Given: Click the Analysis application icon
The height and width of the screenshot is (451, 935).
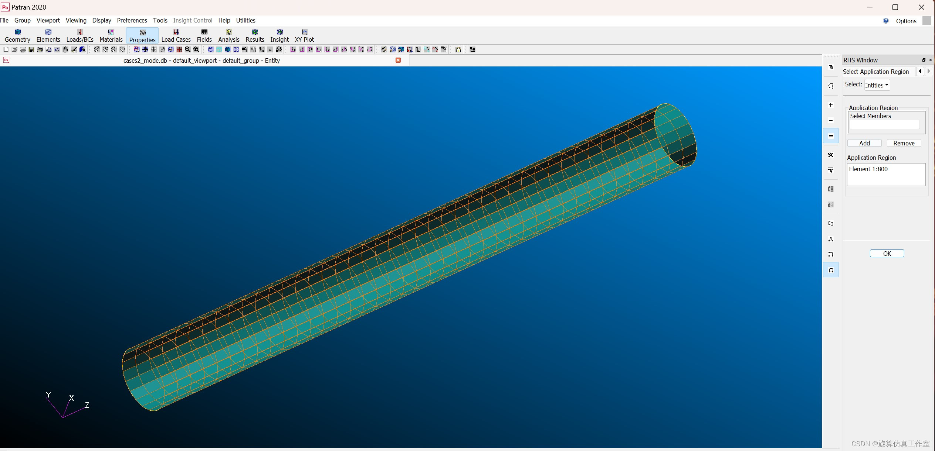Looking at the screenshot, I should [x=228, y=35].
